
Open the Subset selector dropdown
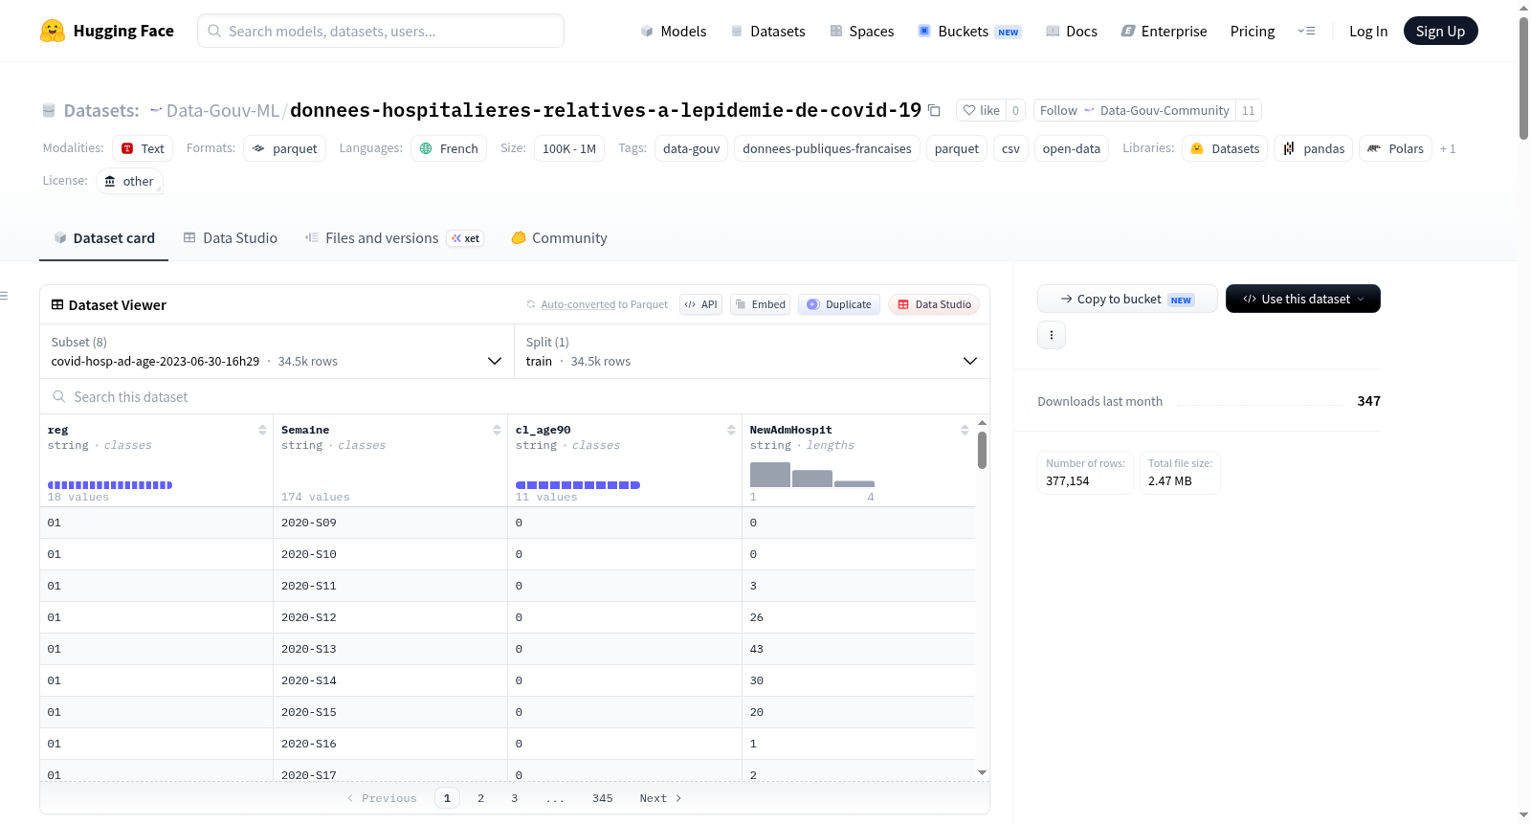(277, 351)
